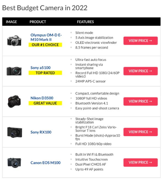Select the OUR #1 CHOICE yellow badge
The width and height of the screenshot is (164, 182).
[45, 45]
